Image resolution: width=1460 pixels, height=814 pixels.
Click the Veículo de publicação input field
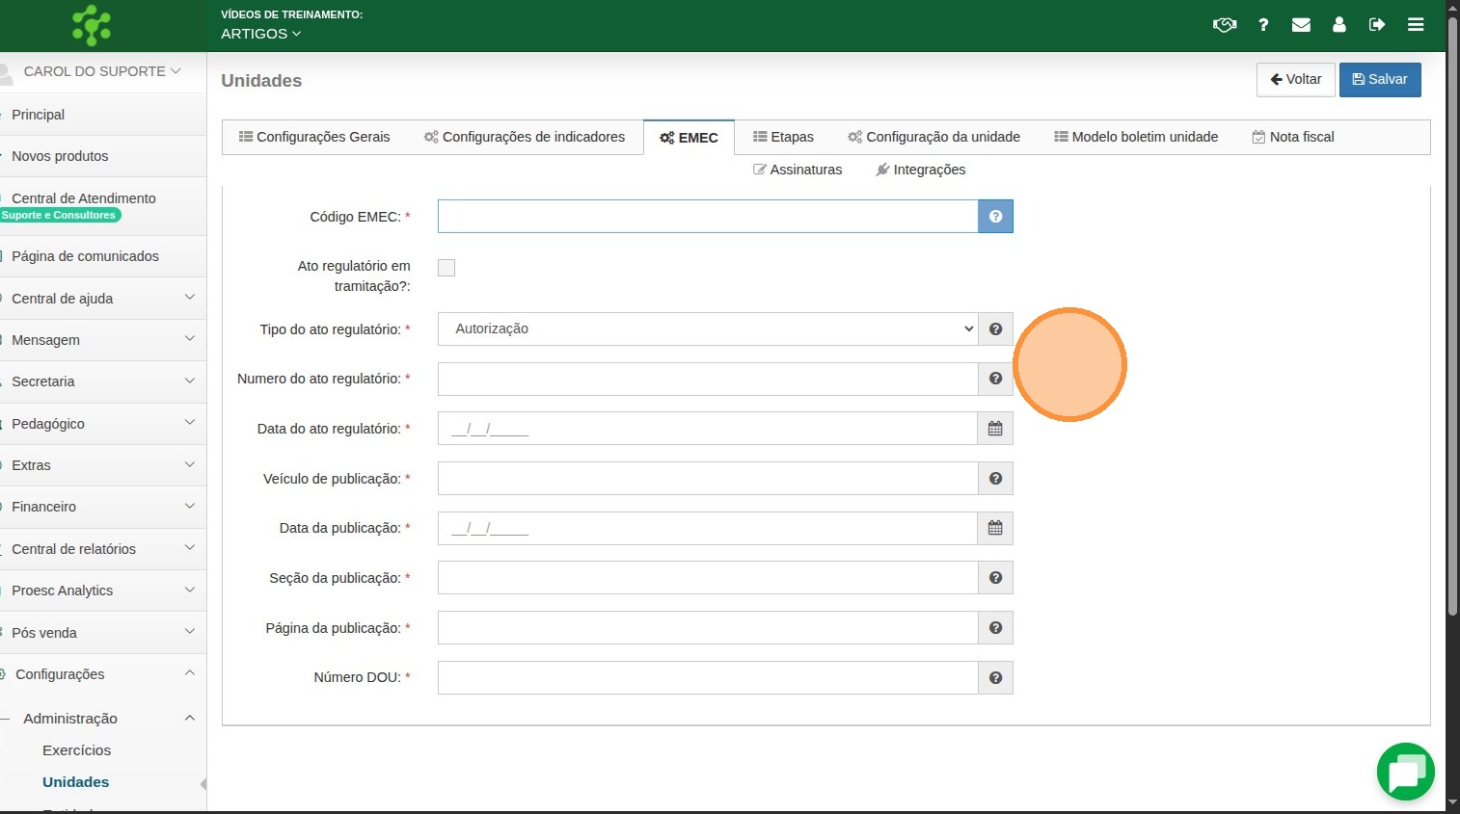tap(708, 479)
